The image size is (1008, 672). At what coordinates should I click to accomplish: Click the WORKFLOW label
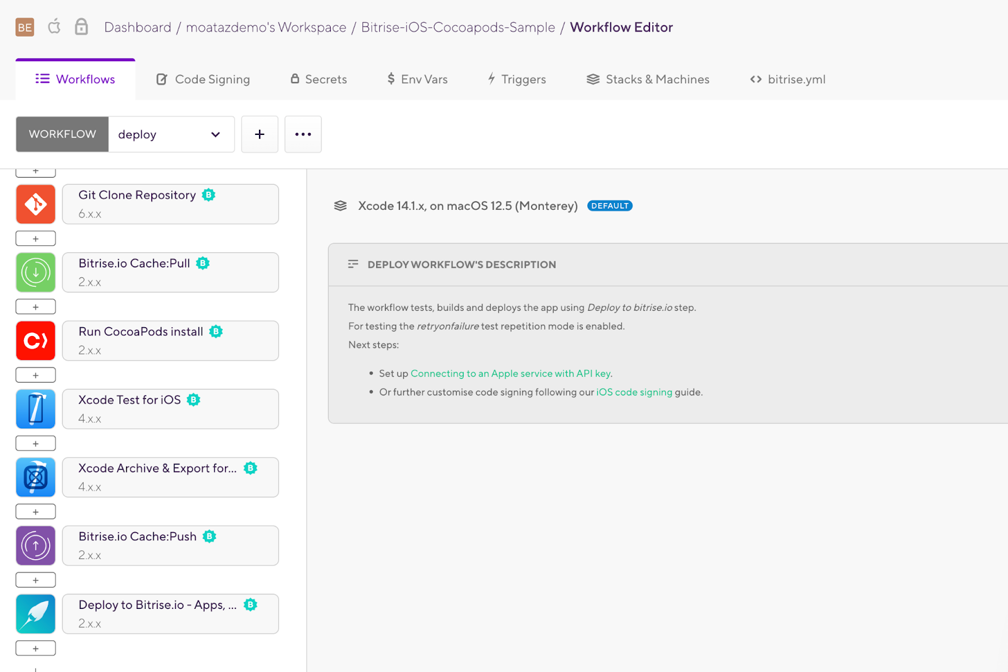(62, 134)
